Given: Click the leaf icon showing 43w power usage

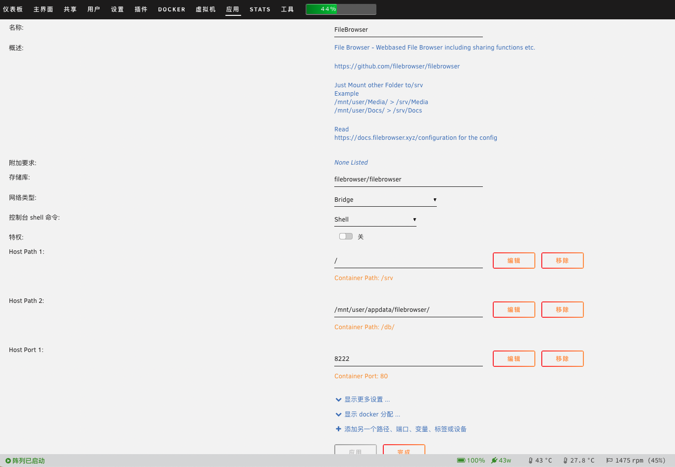Looking at the screenshot, I should click(494, 461).
